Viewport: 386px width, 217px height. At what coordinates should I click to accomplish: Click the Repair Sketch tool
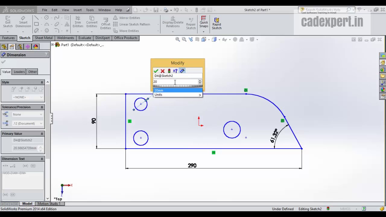(191, 24)
